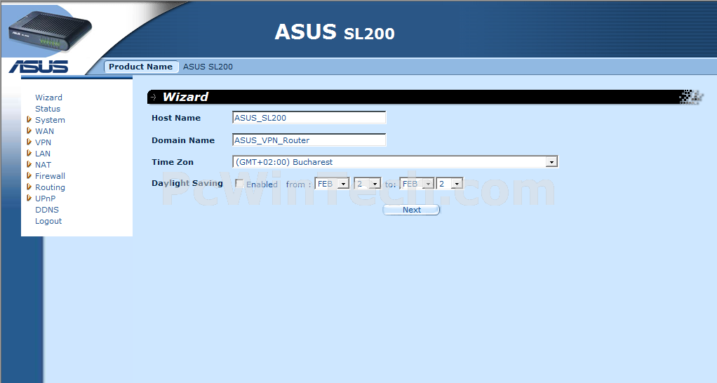Click the ASUS SL200 product name text
This screenshot has height=383, width=717.
208,67
